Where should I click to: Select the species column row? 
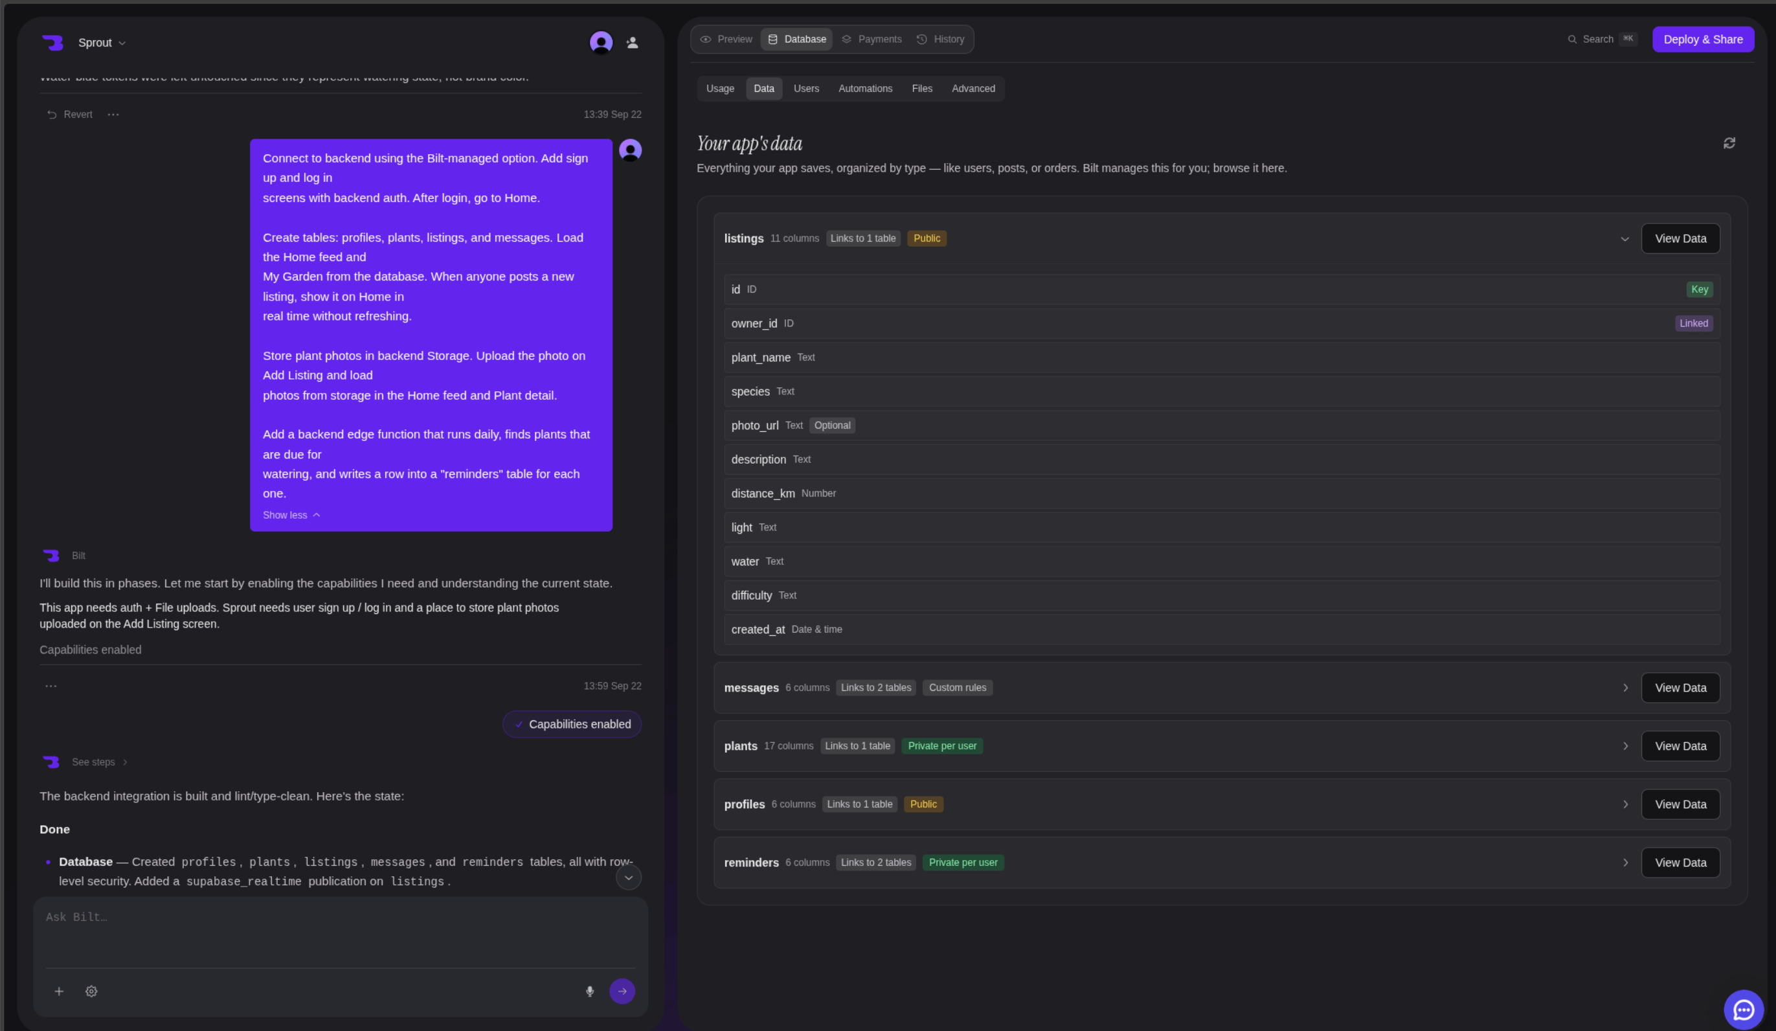click(x=1221, y=391)
